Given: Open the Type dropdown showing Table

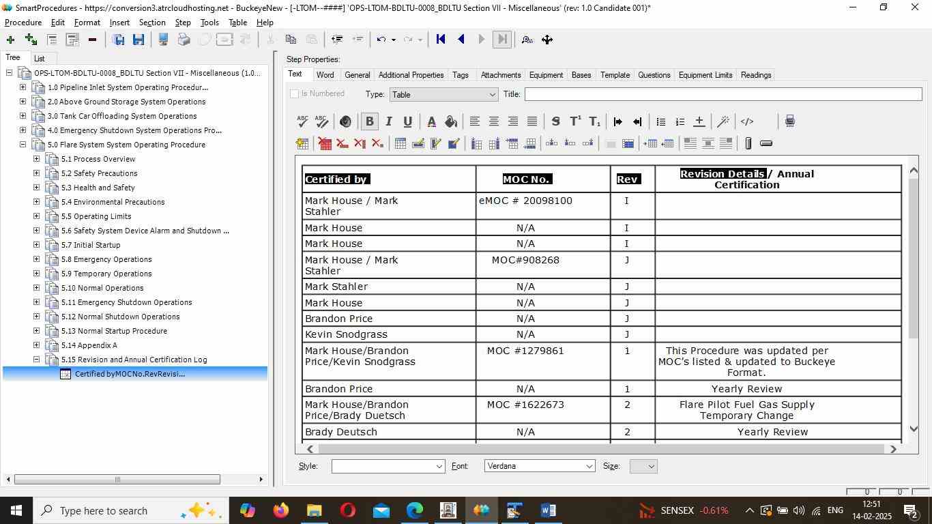Looking at the screenshot, I should pyautogui.click(x=444, y=95).
